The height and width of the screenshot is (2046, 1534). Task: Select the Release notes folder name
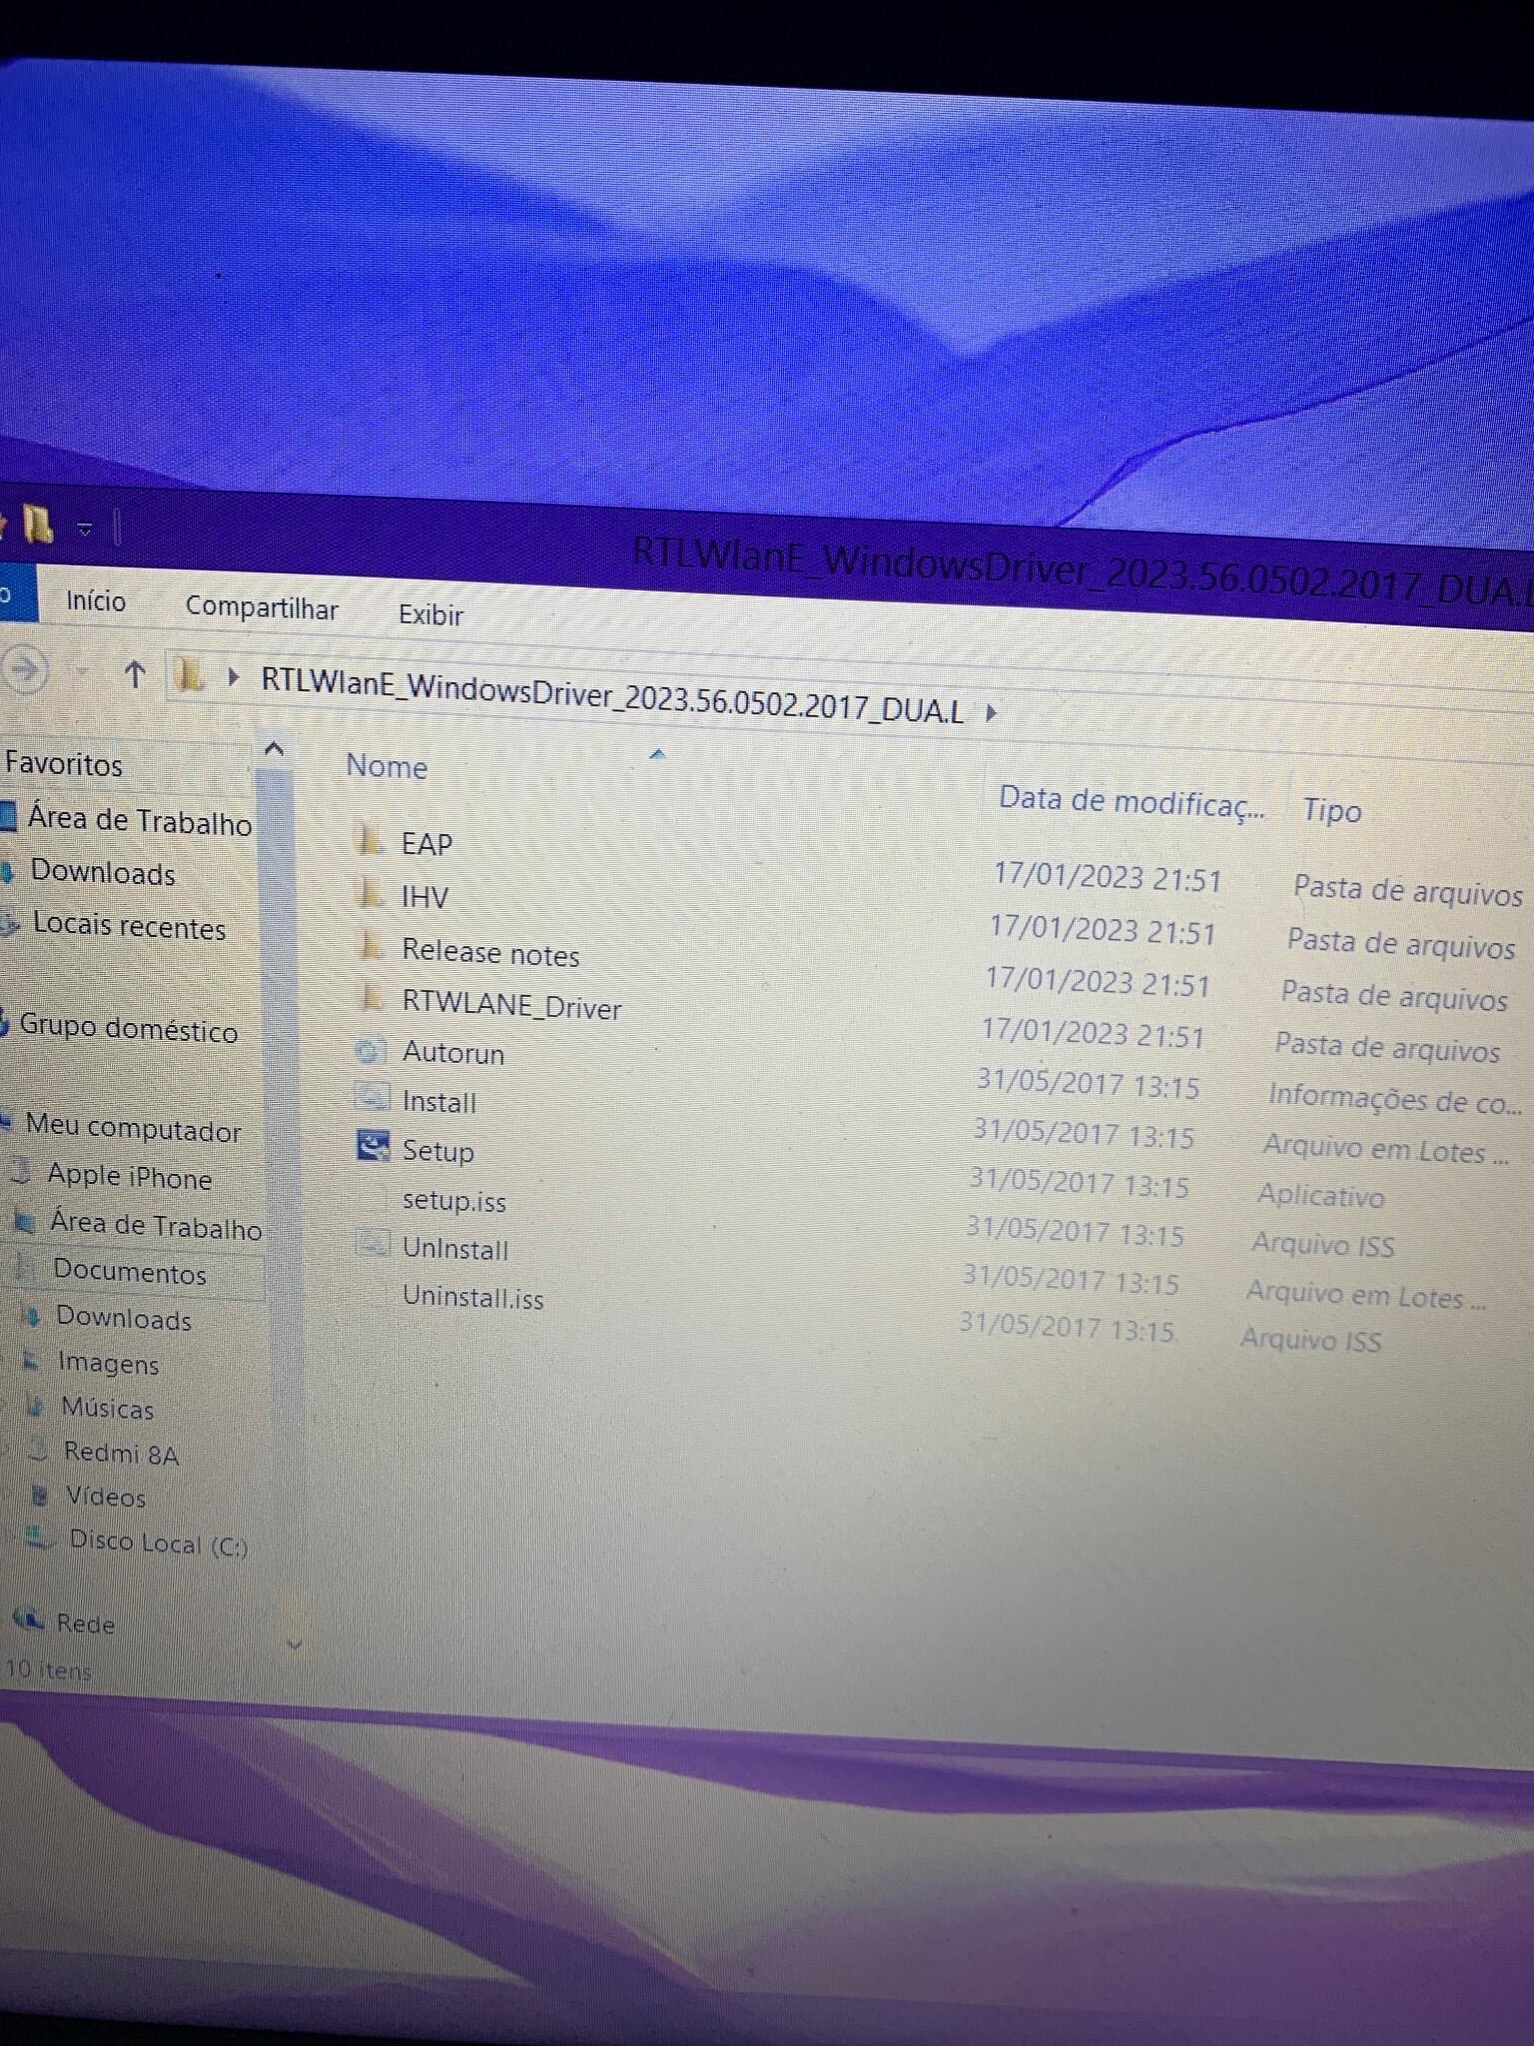click(x=490, y=952)
